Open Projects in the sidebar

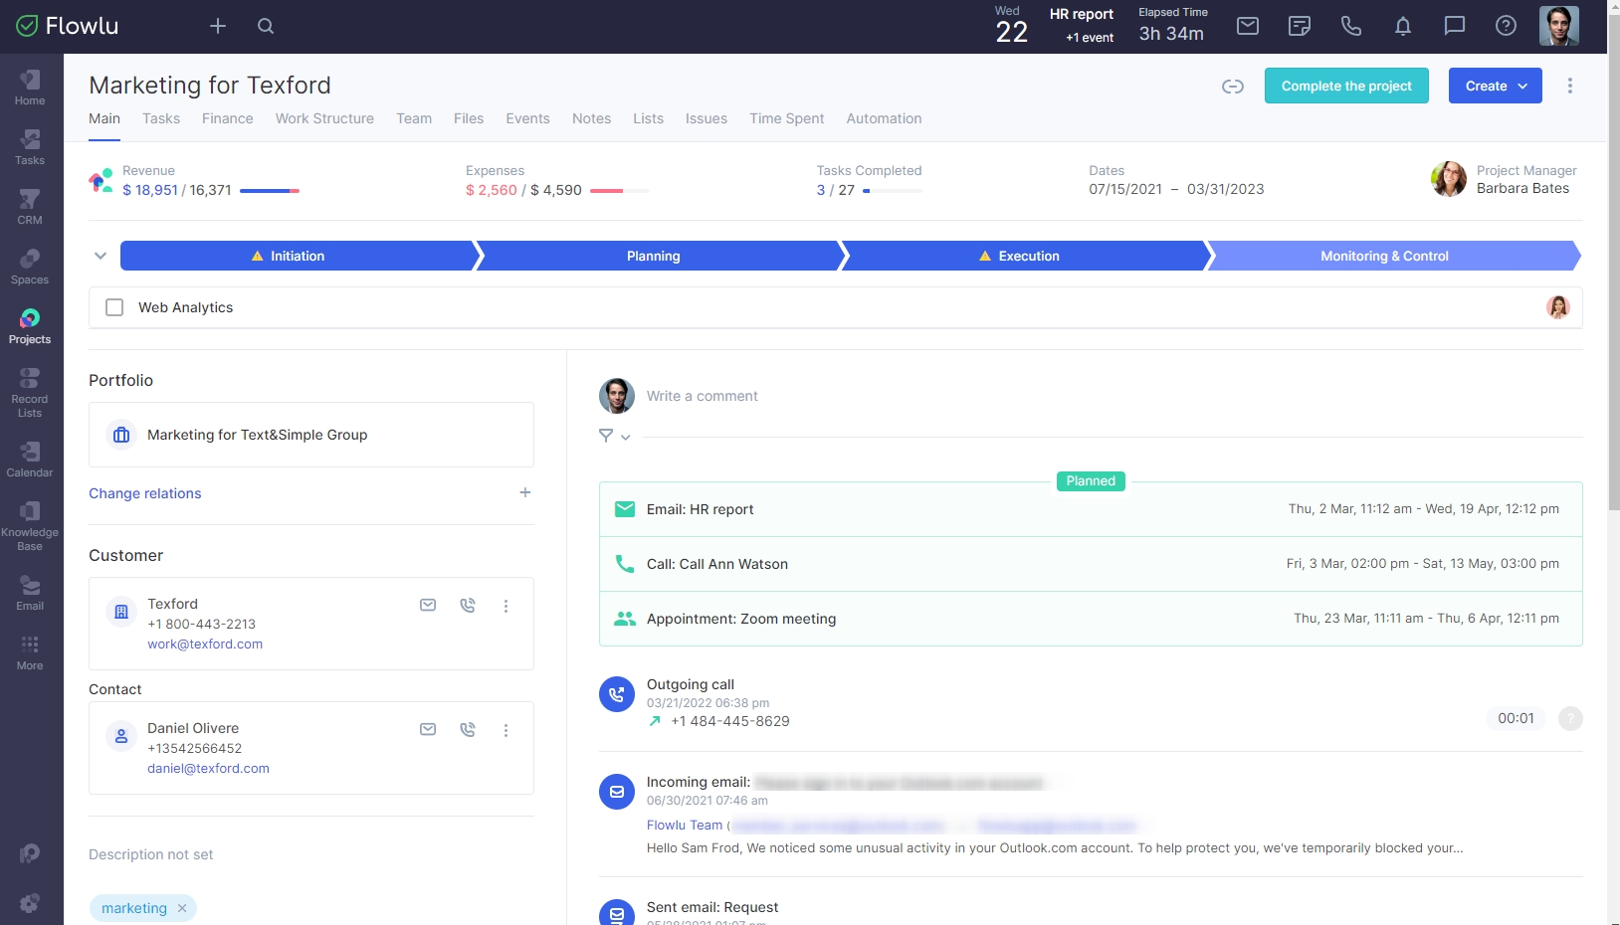(x=30, y=326)
